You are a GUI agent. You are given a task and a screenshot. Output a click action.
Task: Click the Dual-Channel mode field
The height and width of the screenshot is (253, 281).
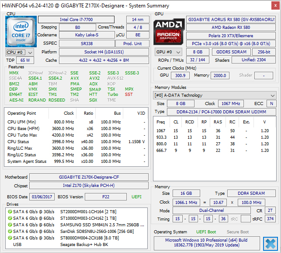click(x=212, y=211)
